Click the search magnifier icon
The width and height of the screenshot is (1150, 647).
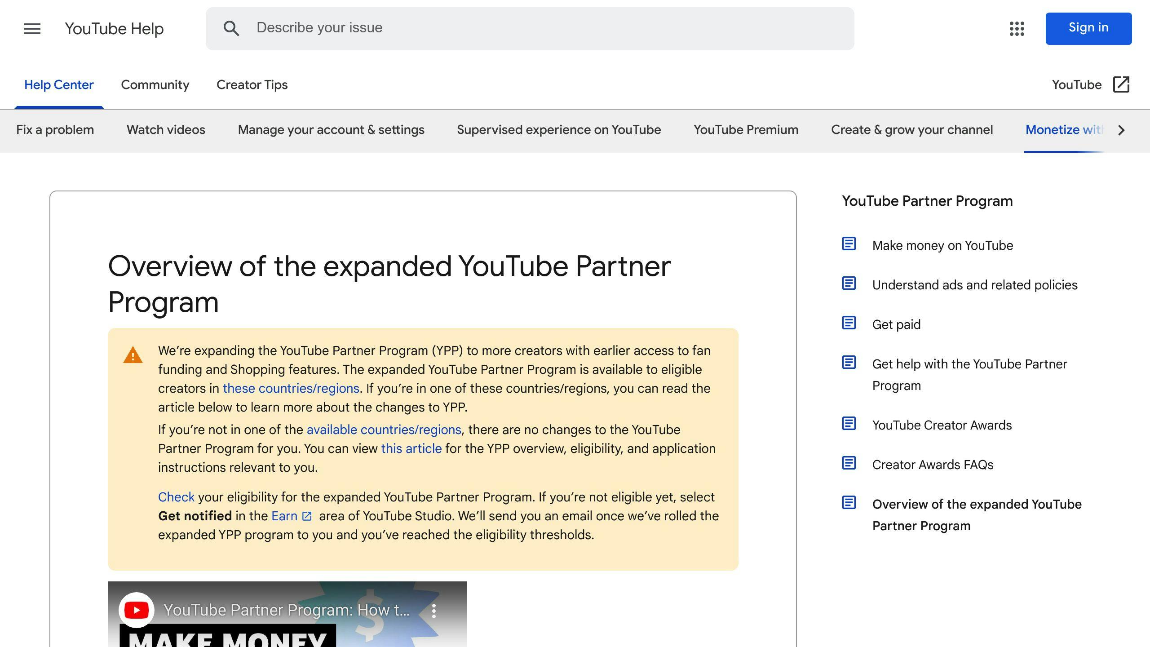pos(231,28)
